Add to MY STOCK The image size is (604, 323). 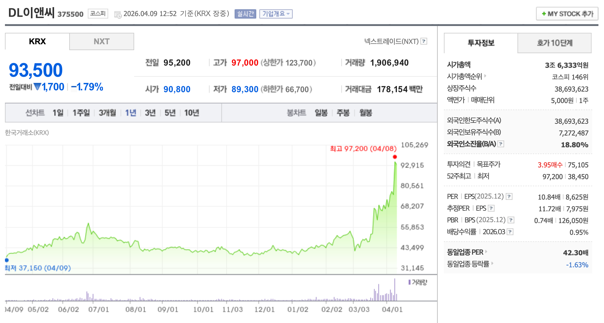[567, 14]
